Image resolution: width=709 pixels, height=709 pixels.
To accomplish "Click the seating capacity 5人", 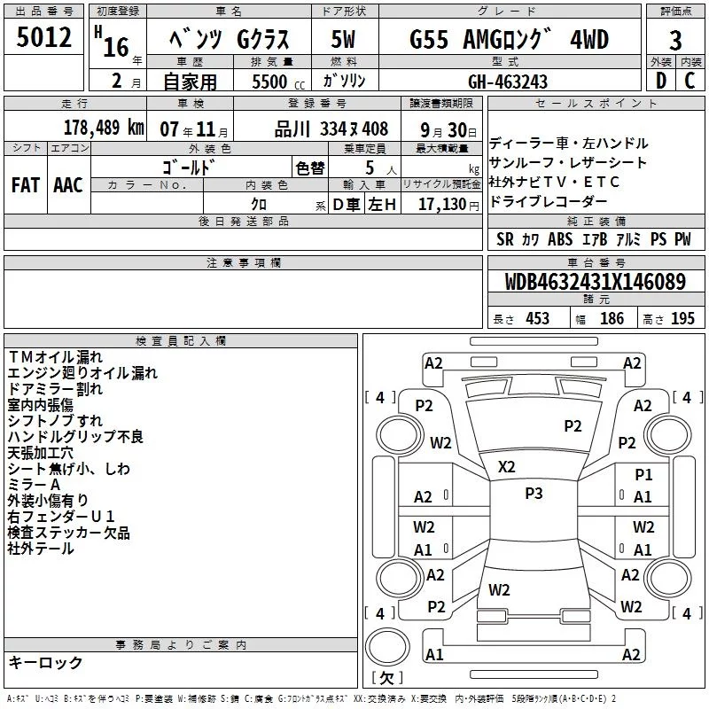I will click(x=381, y=168).
